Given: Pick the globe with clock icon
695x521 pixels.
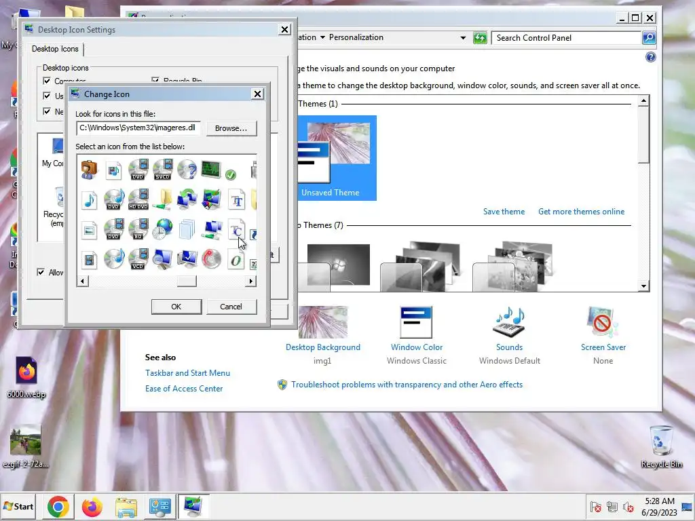Looking at the screenshot, I should [x=162, y=229].
